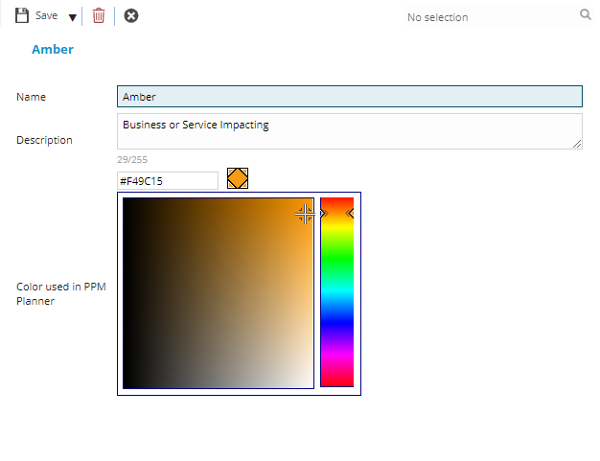Delete the record with the trash icon
Image resolution: width=600 pixels, height=461 pixels.
tap(99, 16)
